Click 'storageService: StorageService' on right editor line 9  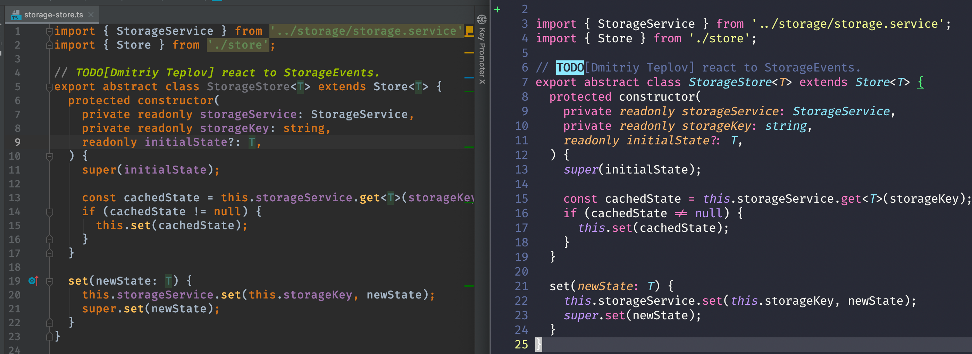[786, 111]
